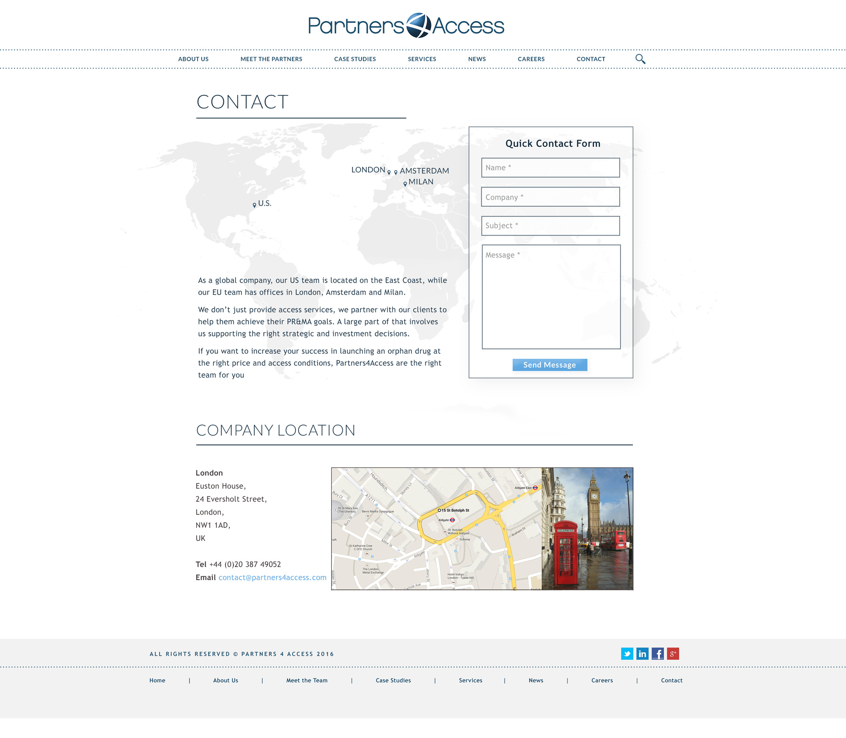The image size is (846, 738).
Task: Click the AMSTERDAM label on world map
Action: 424,171
